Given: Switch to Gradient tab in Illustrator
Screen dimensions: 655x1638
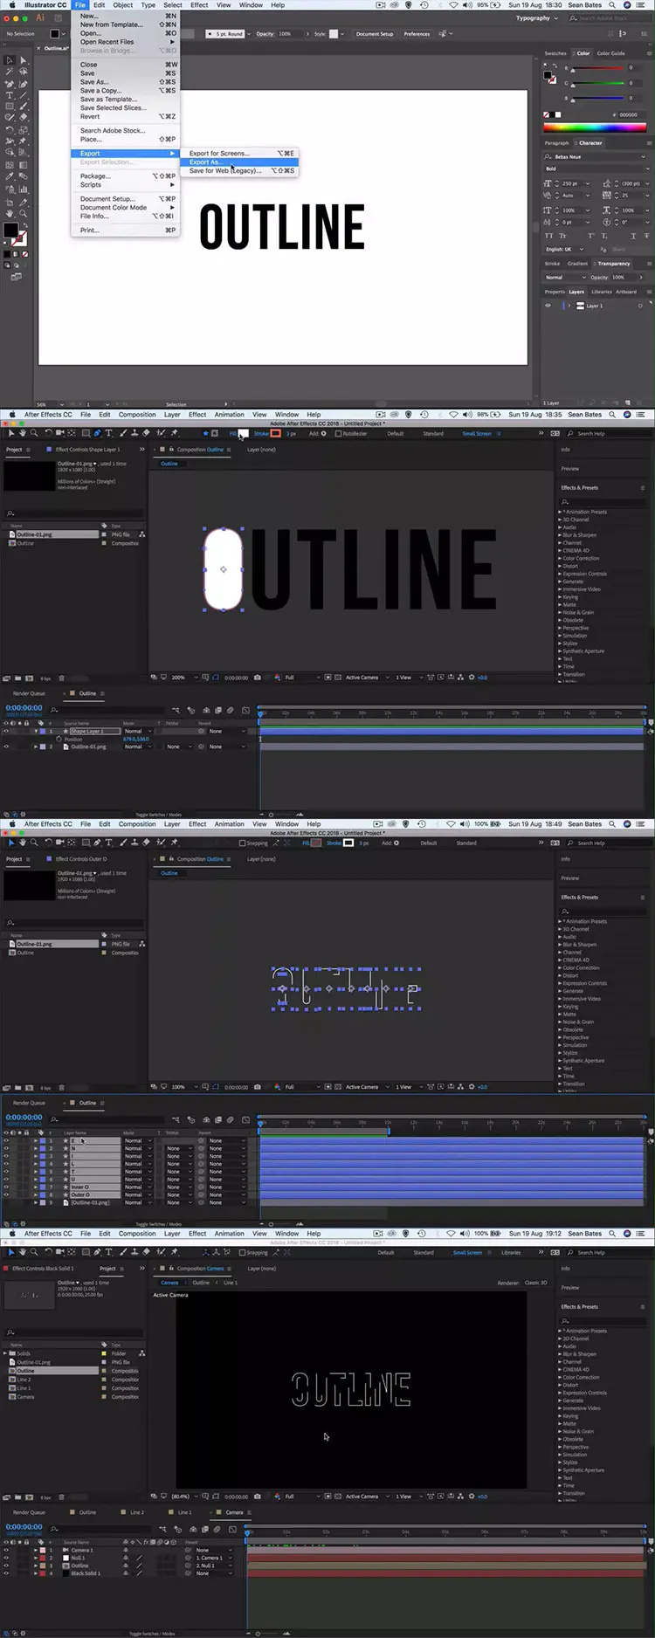Looking at the screenshot, I should 577,263.
